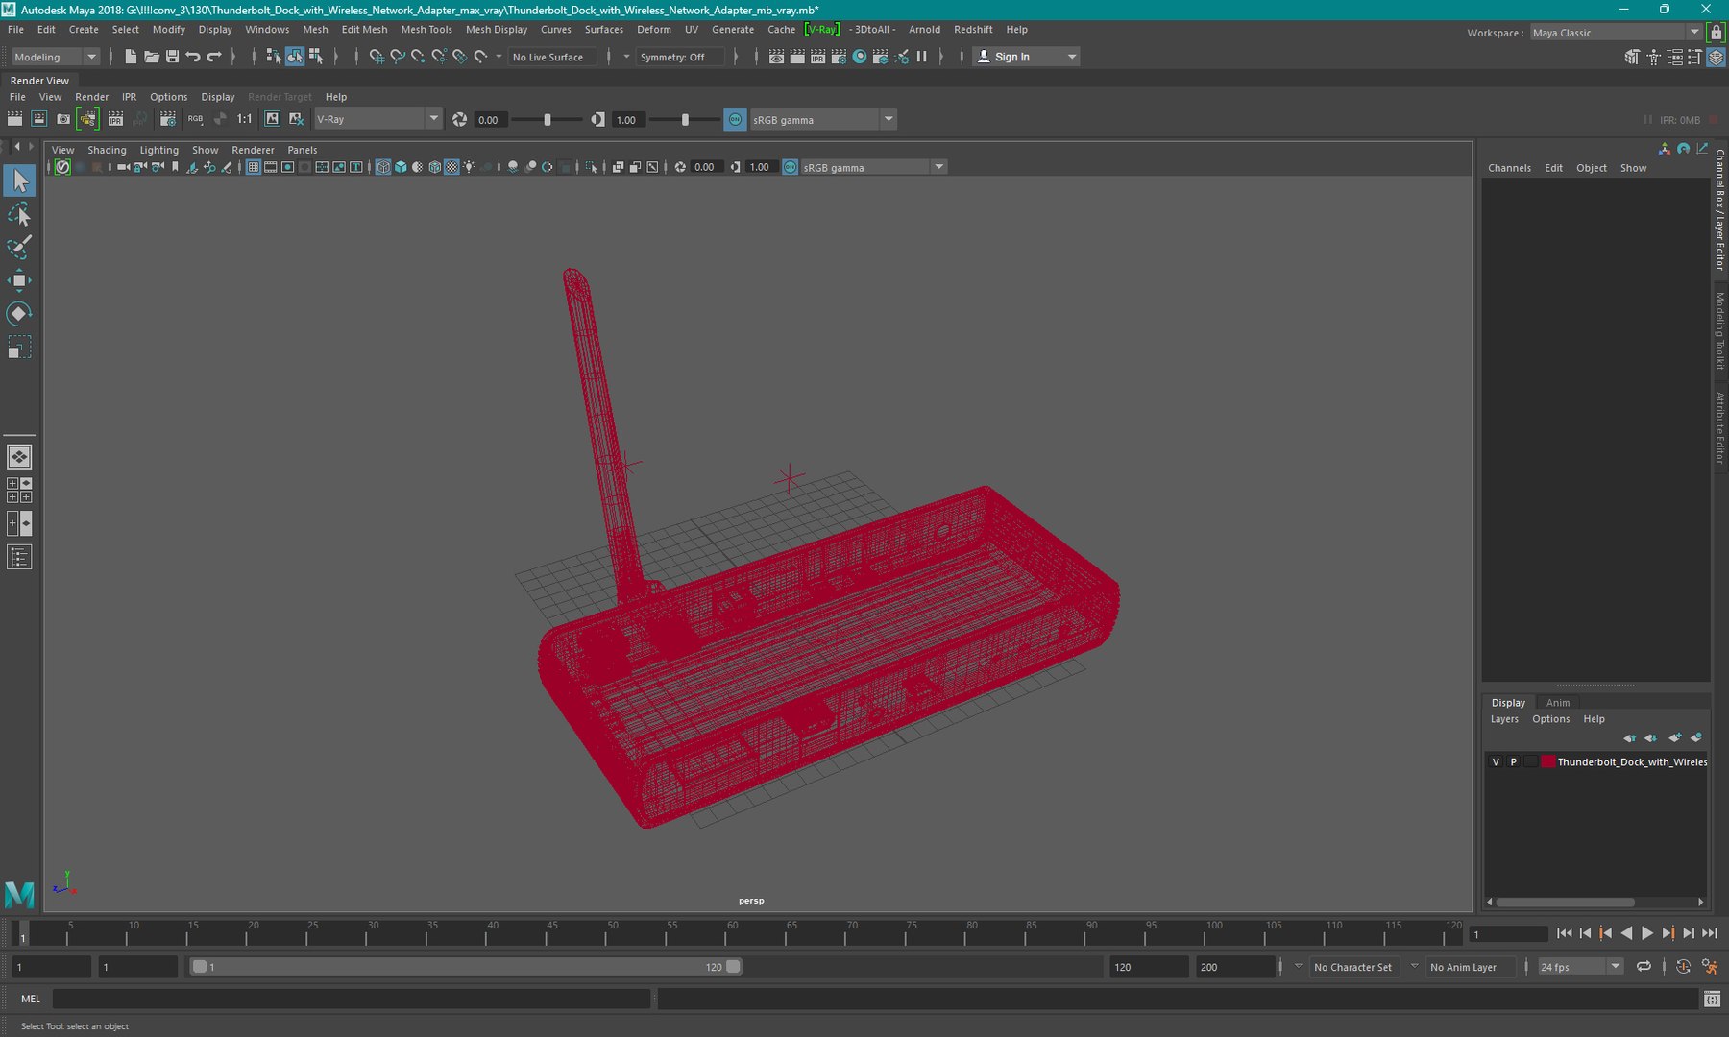Toggle the viewport grid display button
Viewport: 1729px width, 1037px height.
pyautogui.click(x=254, y=167)
